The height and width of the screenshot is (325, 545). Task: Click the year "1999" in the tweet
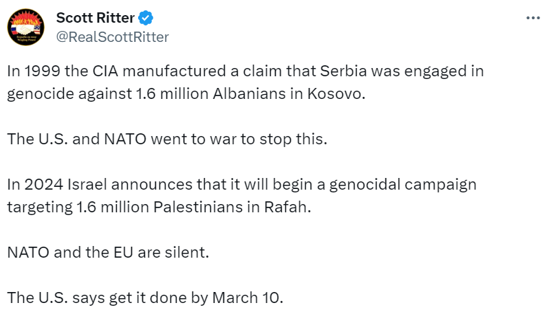41,71
